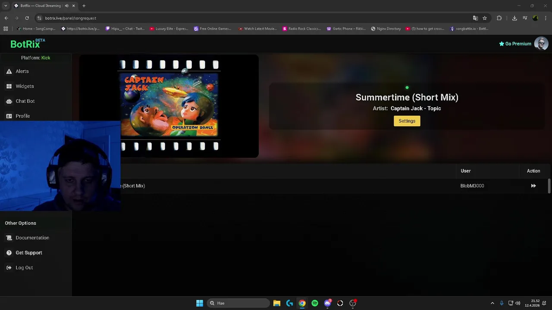The height and width of the screenshot is (310, 552).
Task: Open a new browser tab
Action: tap(84, 6)
